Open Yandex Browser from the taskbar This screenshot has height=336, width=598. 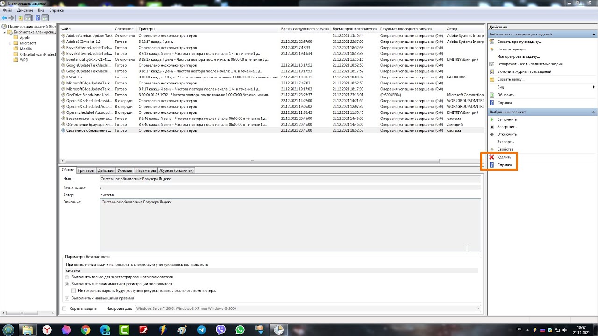pyautogui.click(x=47, y=329)
